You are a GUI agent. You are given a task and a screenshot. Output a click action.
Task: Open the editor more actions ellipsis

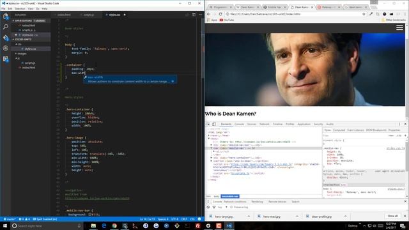tap(200, 15)
